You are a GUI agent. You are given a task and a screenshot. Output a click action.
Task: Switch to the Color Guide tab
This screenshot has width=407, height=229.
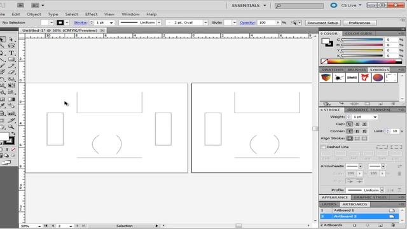tap(358, 34)
